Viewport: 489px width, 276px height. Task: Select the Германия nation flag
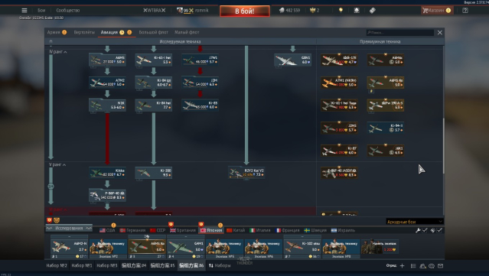132,230
